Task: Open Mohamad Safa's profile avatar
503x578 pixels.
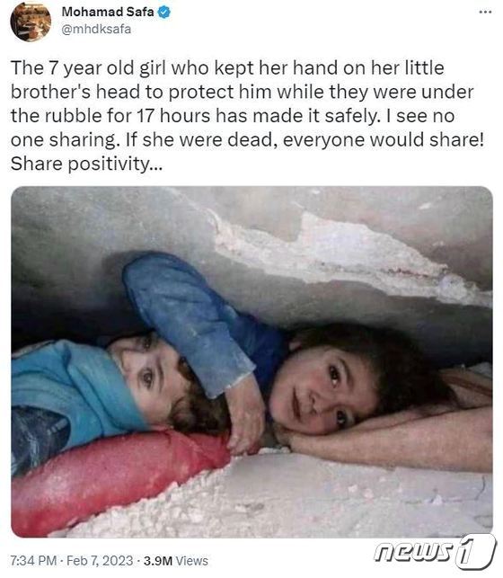Action: tap(31, 22)
